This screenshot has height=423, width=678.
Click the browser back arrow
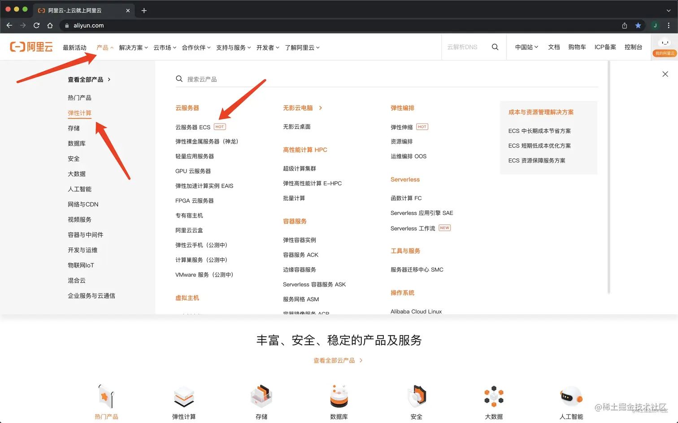[9, 26]
